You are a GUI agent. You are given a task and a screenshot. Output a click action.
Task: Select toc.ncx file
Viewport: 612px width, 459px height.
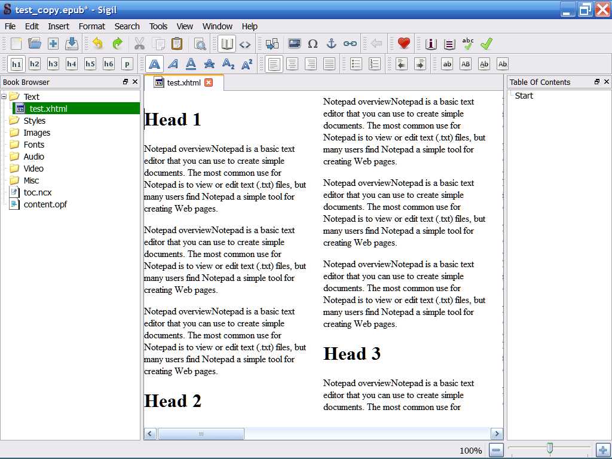pos(38,192)
